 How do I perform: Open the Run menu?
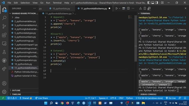[48, 3]
